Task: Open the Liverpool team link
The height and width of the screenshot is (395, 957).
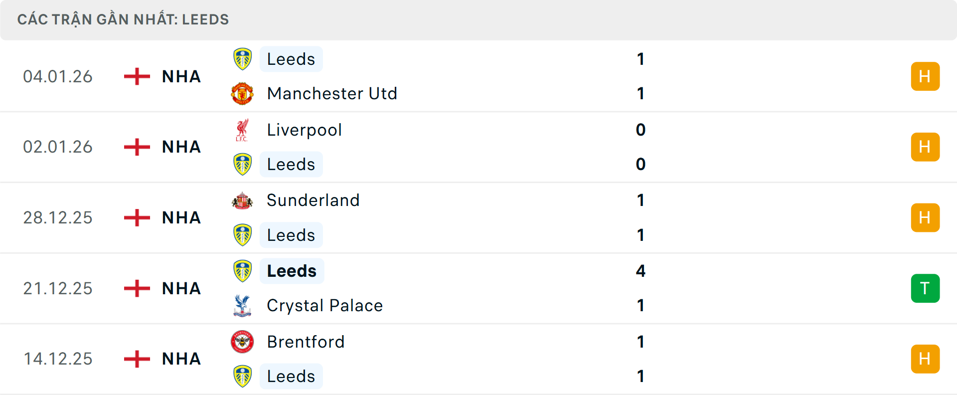Action: coord(304,130)
